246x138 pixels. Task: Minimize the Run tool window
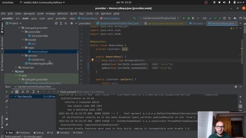[241, 87]
